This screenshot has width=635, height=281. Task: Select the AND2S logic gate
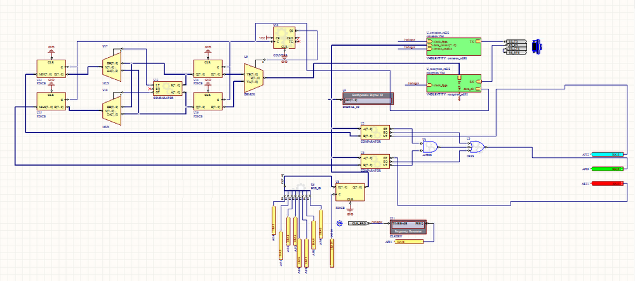(x=429, y=146)
